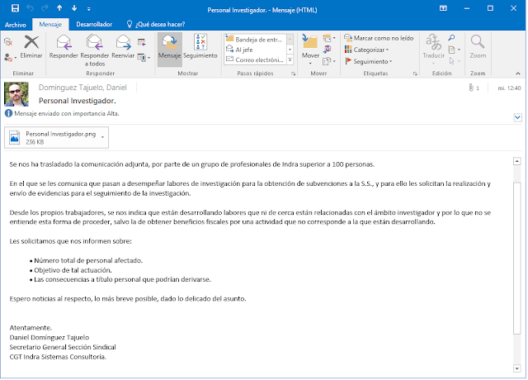Collapse the ribbon with the chevron
This screenshot has height=380, width=528.
coord(517,74)
